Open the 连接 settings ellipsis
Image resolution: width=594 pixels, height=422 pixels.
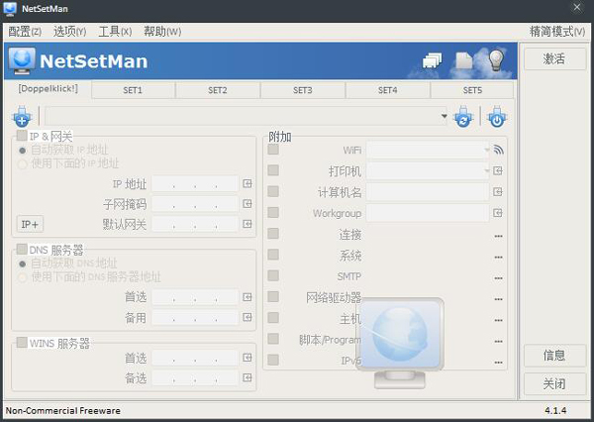point(498,236)
